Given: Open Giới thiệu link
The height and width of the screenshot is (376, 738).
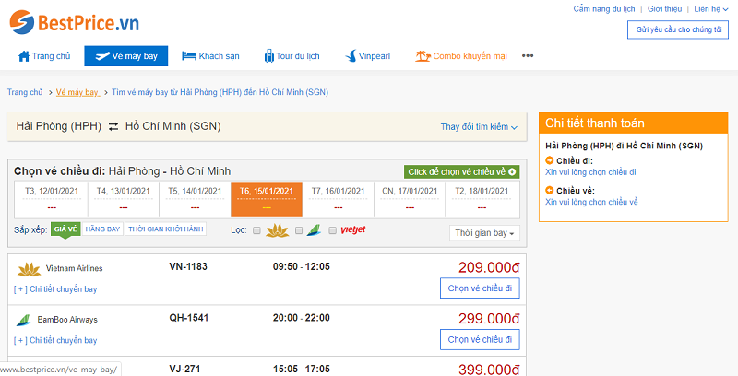Looking at the screenshot, I should coord(664,9).
